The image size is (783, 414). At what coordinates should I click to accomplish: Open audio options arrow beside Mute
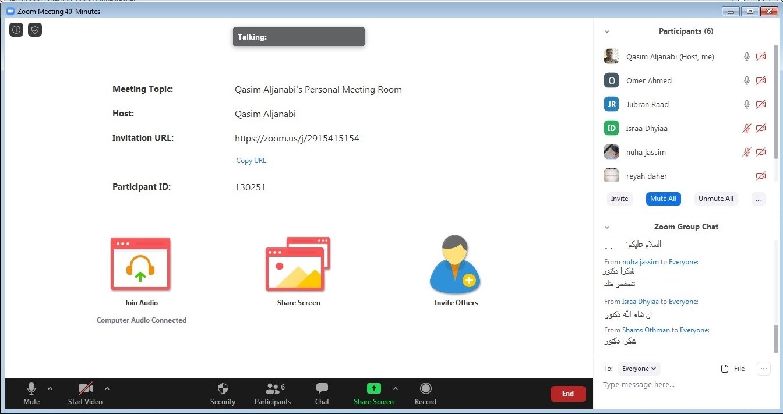pos(50,388)
